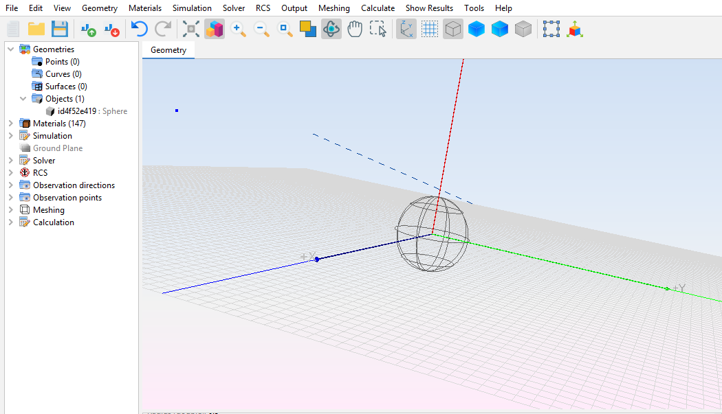Click the Save floppy disk icon
The image size is (722, 414).
point(60,29)
